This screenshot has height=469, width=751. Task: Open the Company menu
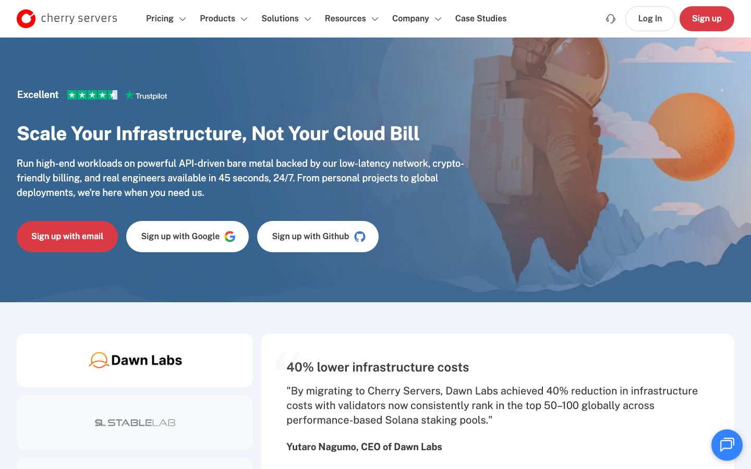click(417, 19)
